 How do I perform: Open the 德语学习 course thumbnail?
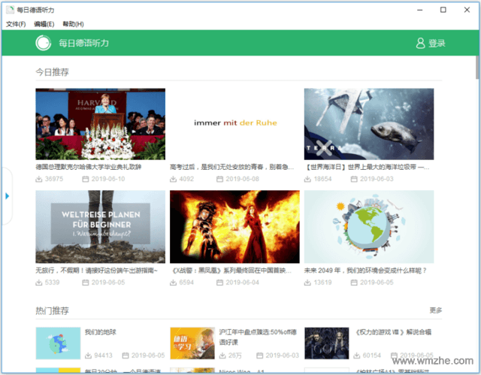coord(192,343)
